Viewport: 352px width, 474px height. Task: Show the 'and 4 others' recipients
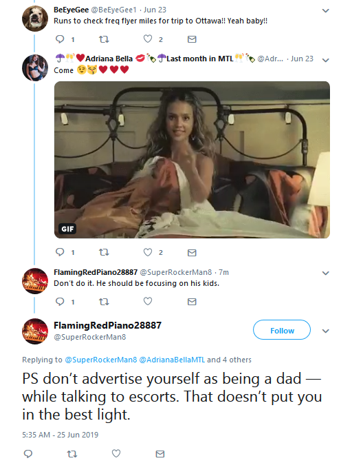coord(229,360)
